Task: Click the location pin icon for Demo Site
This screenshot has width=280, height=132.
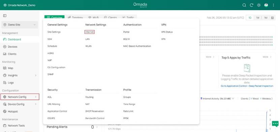Action: coord(5,25)
